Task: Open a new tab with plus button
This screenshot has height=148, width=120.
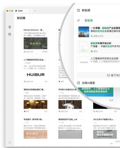Action: pos(35,11)
